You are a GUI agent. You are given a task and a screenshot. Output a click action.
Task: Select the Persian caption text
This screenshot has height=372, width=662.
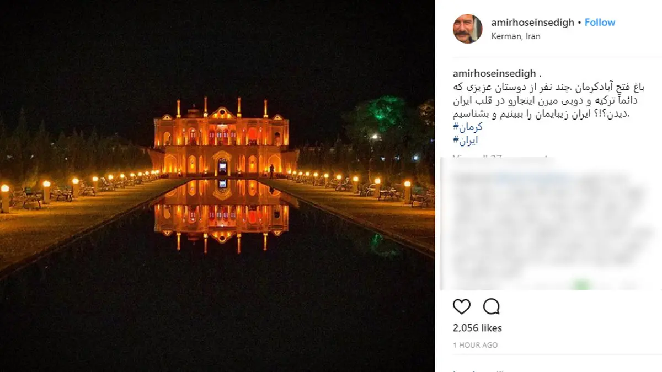(549, 101)
